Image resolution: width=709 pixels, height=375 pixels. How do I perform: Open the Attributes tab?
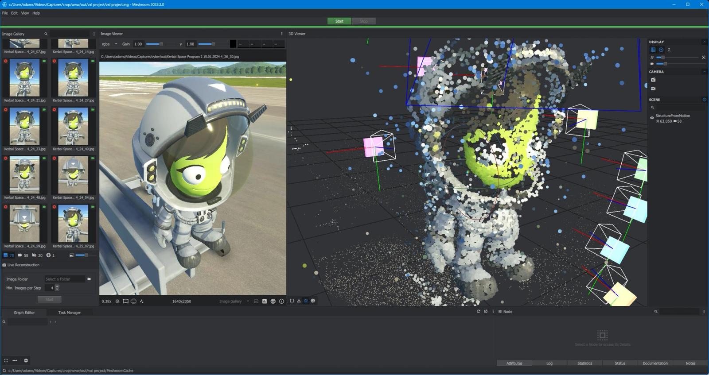point(514,363)
